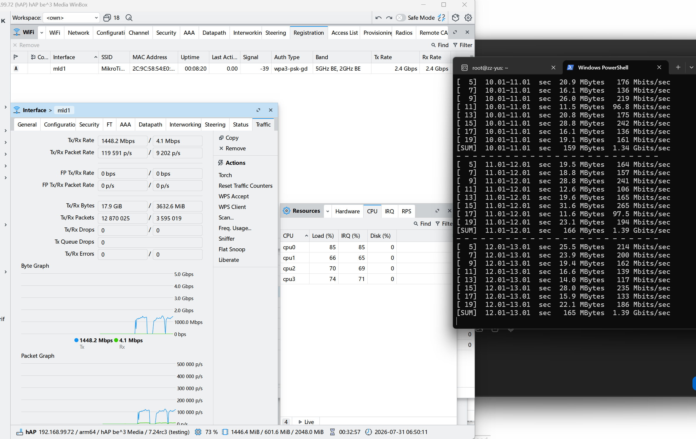Open the Access List tab
The height and width of the screenshot is (439, 696).
click(x=344, y=33)
